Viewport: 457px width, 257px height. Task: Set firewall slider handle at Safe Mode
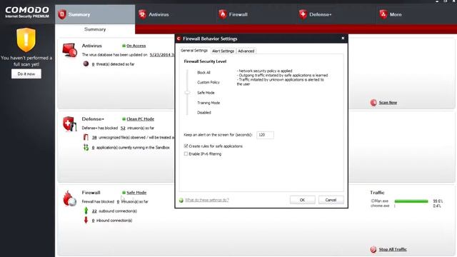pyautogui.click(x=187, y=93)
